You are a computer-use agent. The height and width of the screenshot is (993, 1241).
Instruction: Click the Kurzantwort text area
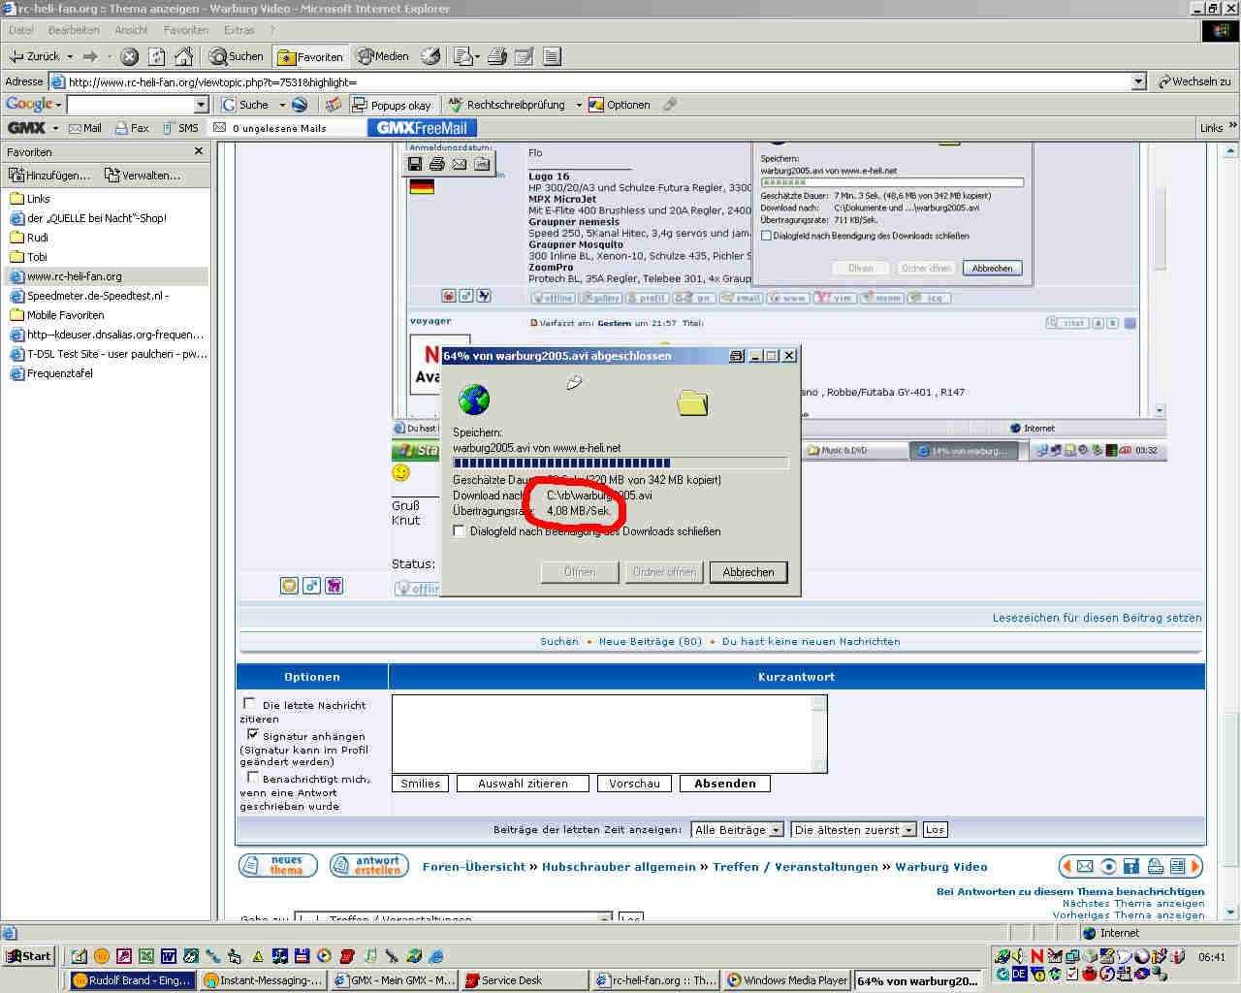click(x=602, y=733)
